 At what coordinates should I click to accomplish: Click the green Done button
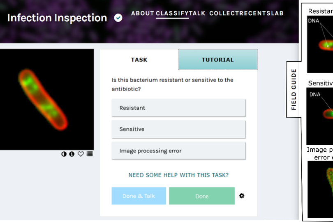tap(201, 196)
